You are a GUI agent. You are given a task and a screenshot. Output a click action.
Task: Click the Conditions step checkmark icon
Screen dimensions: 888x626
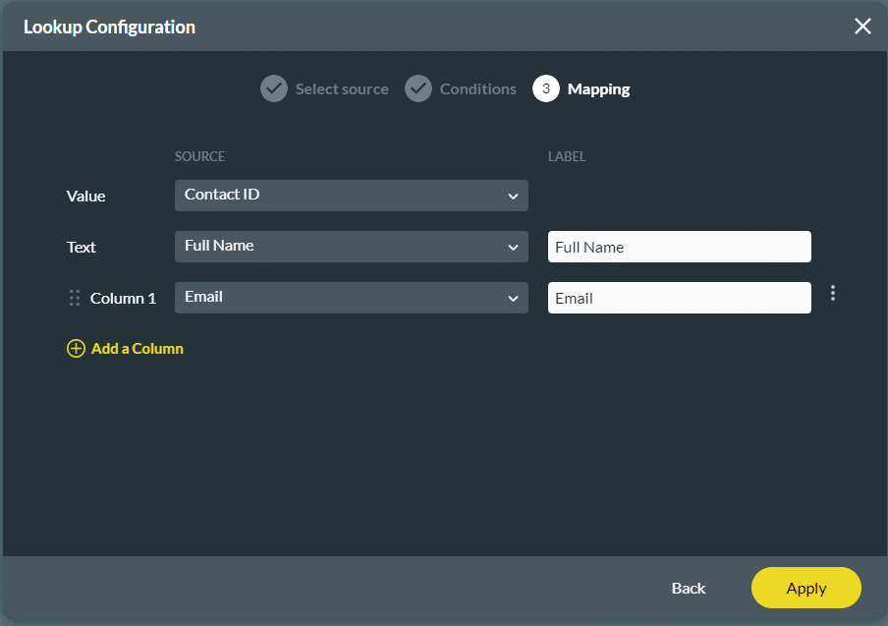point(418,89)
